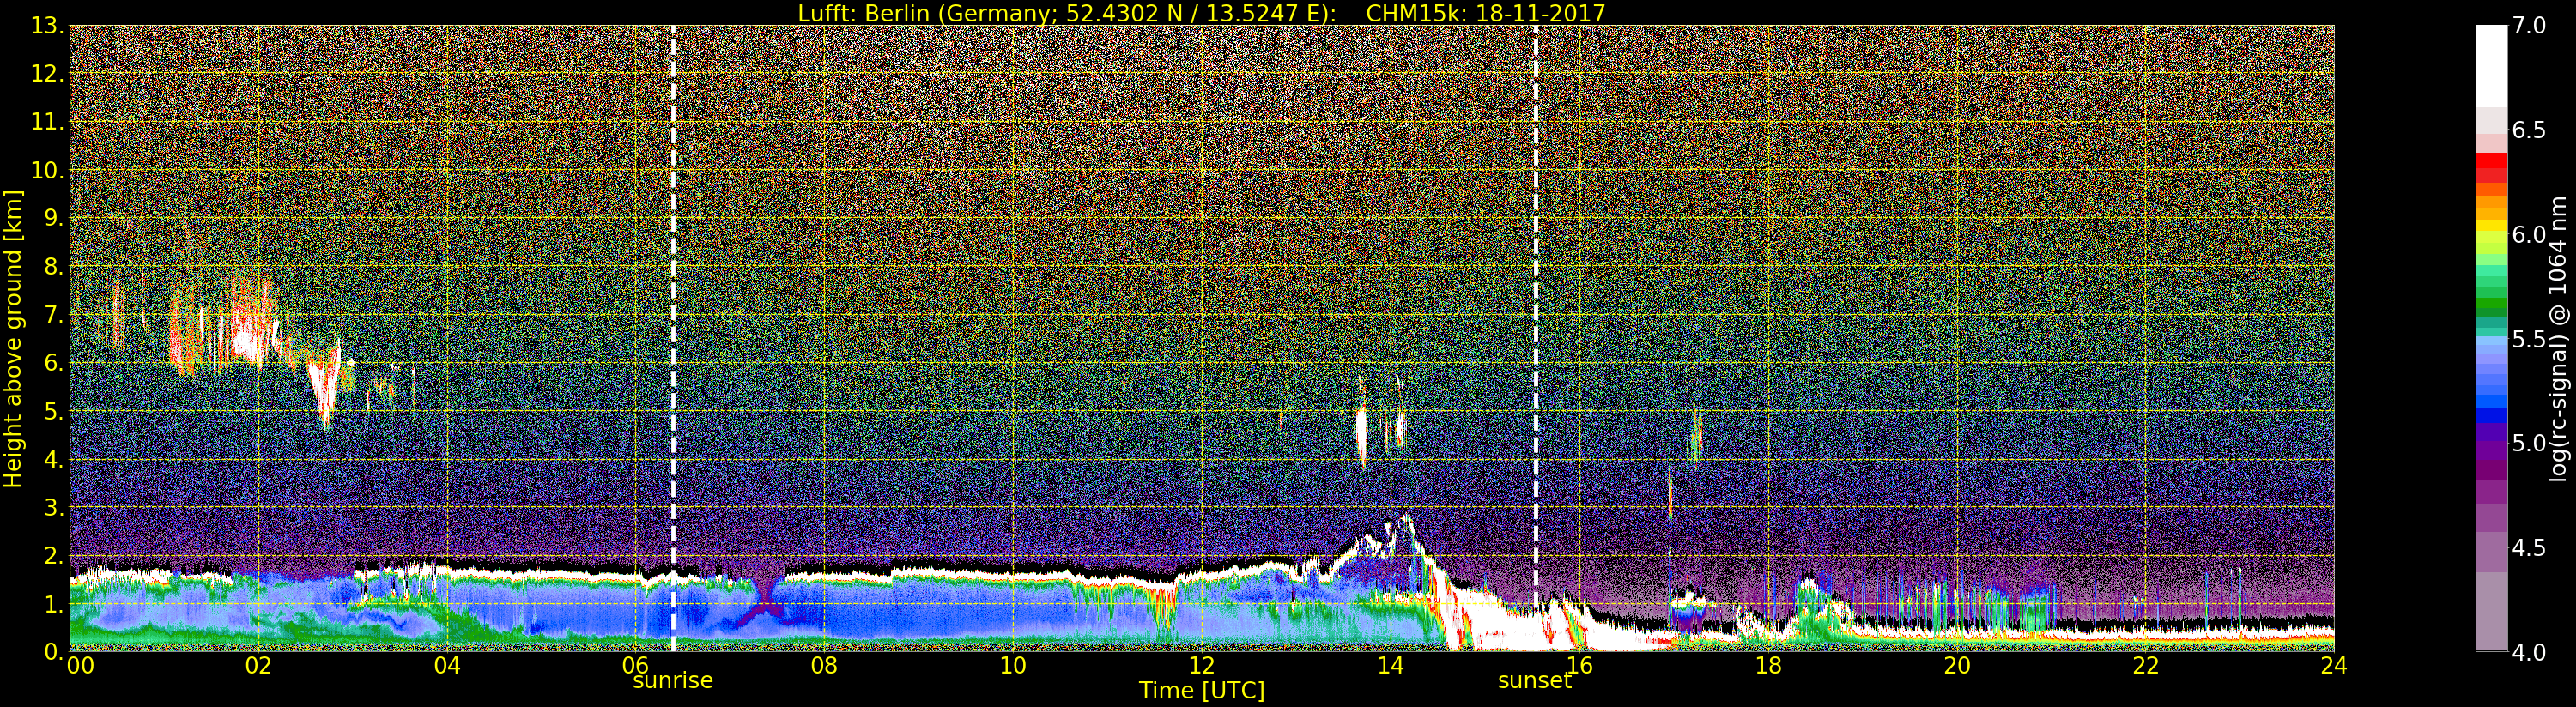Image resolution: width=2576 pixels, height=707 pixels.
Task: Click the height axis tick label '1.'
Action: point(53,604)
